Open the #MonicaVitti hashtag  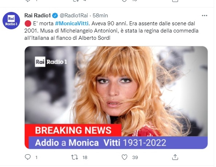click(72, 23)
